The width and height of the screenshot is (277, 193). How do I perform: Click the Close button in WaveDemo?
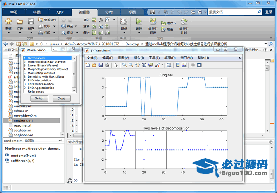tap(62, 98)
